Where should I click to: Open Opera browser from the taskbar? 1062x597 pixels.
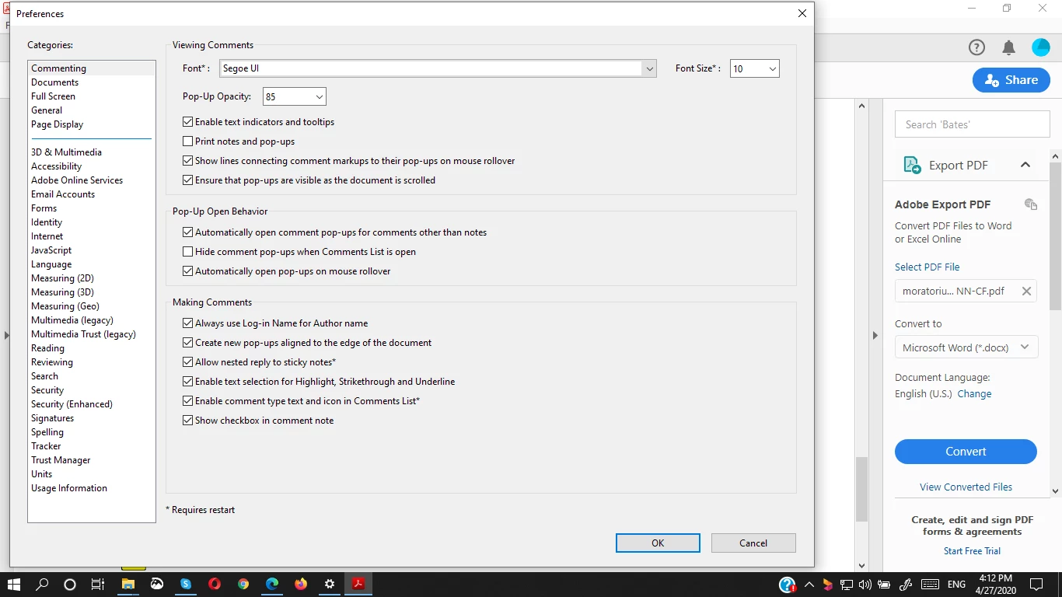point(215,584)
